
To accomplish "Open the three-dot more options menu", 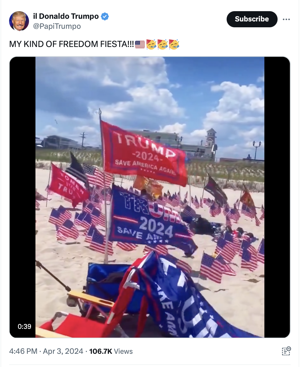I will coord(286,19).
